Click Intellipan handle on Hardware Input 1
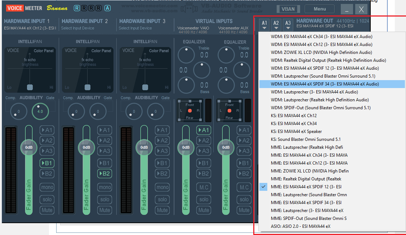This screenshot has width=406, height=235. tap(30, 87)
